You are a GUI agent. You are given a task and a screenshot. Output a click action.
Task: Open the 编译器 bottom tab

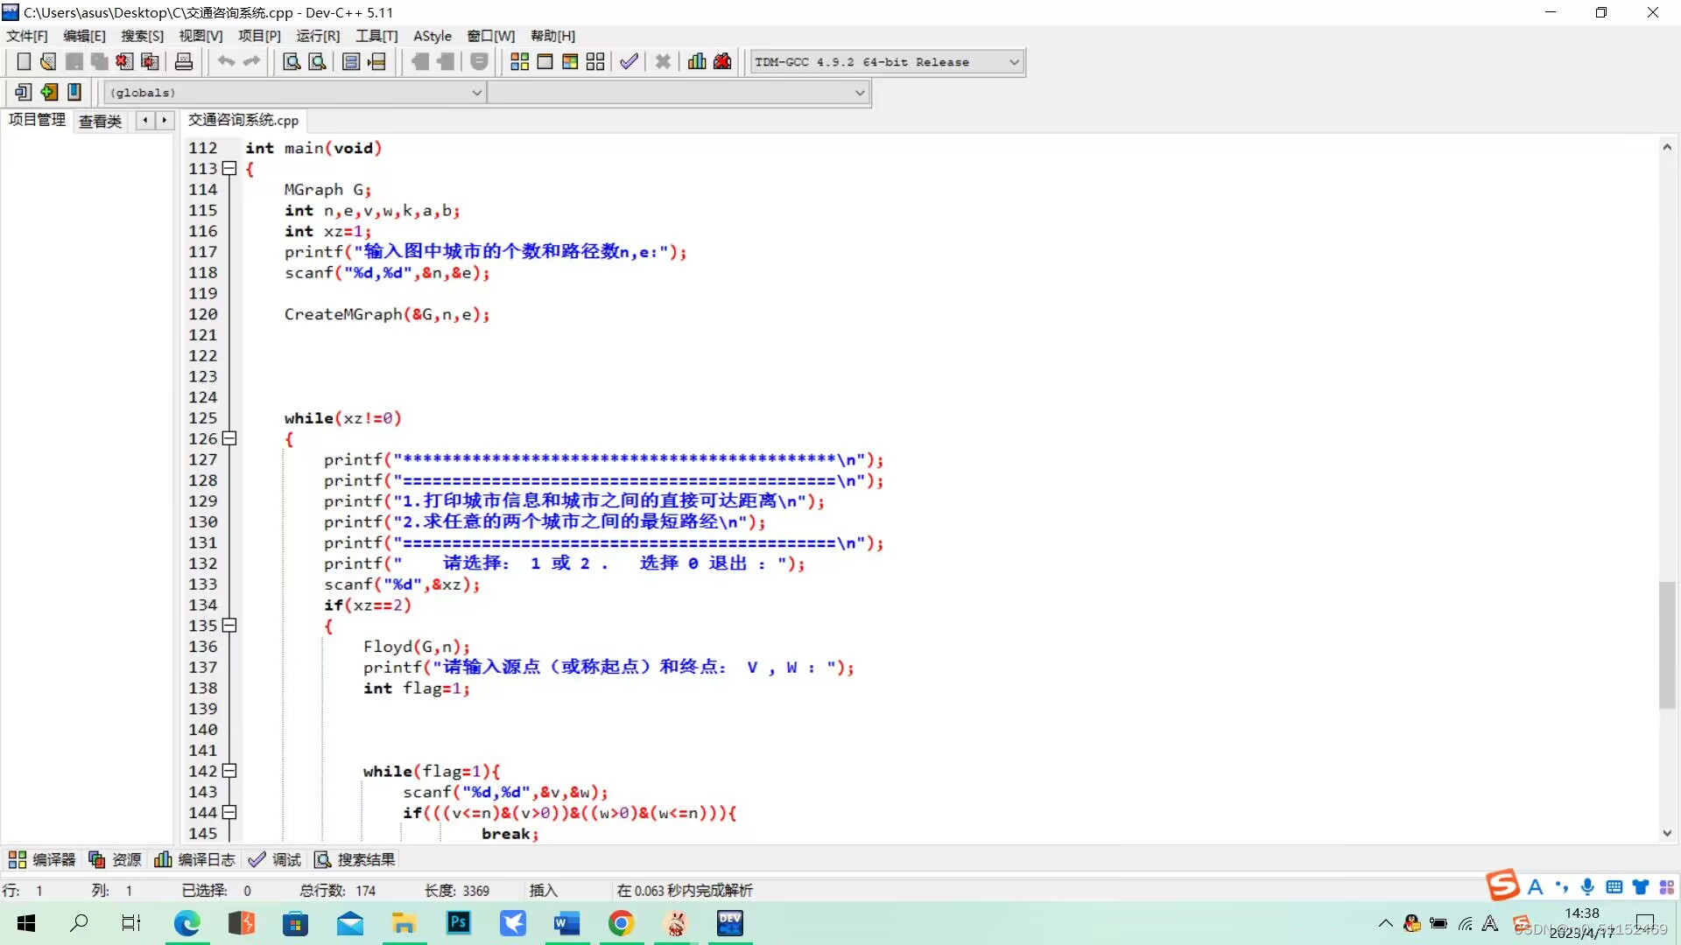pyautogui.click(x=43, y=860)
